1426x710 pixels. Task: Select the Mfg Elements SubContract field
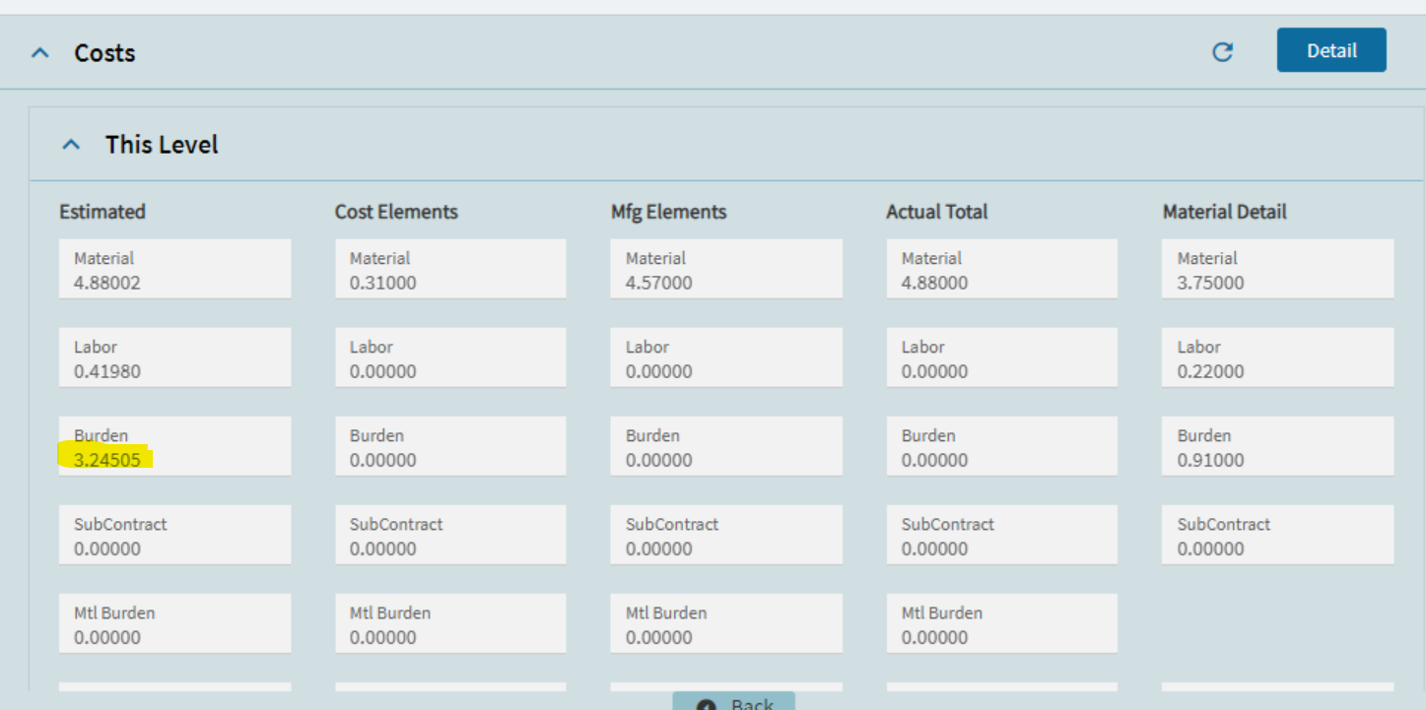coord(726,535)
